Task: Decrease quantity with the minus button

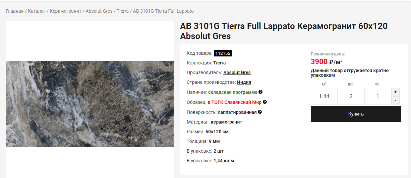Action: pos(396,100)
